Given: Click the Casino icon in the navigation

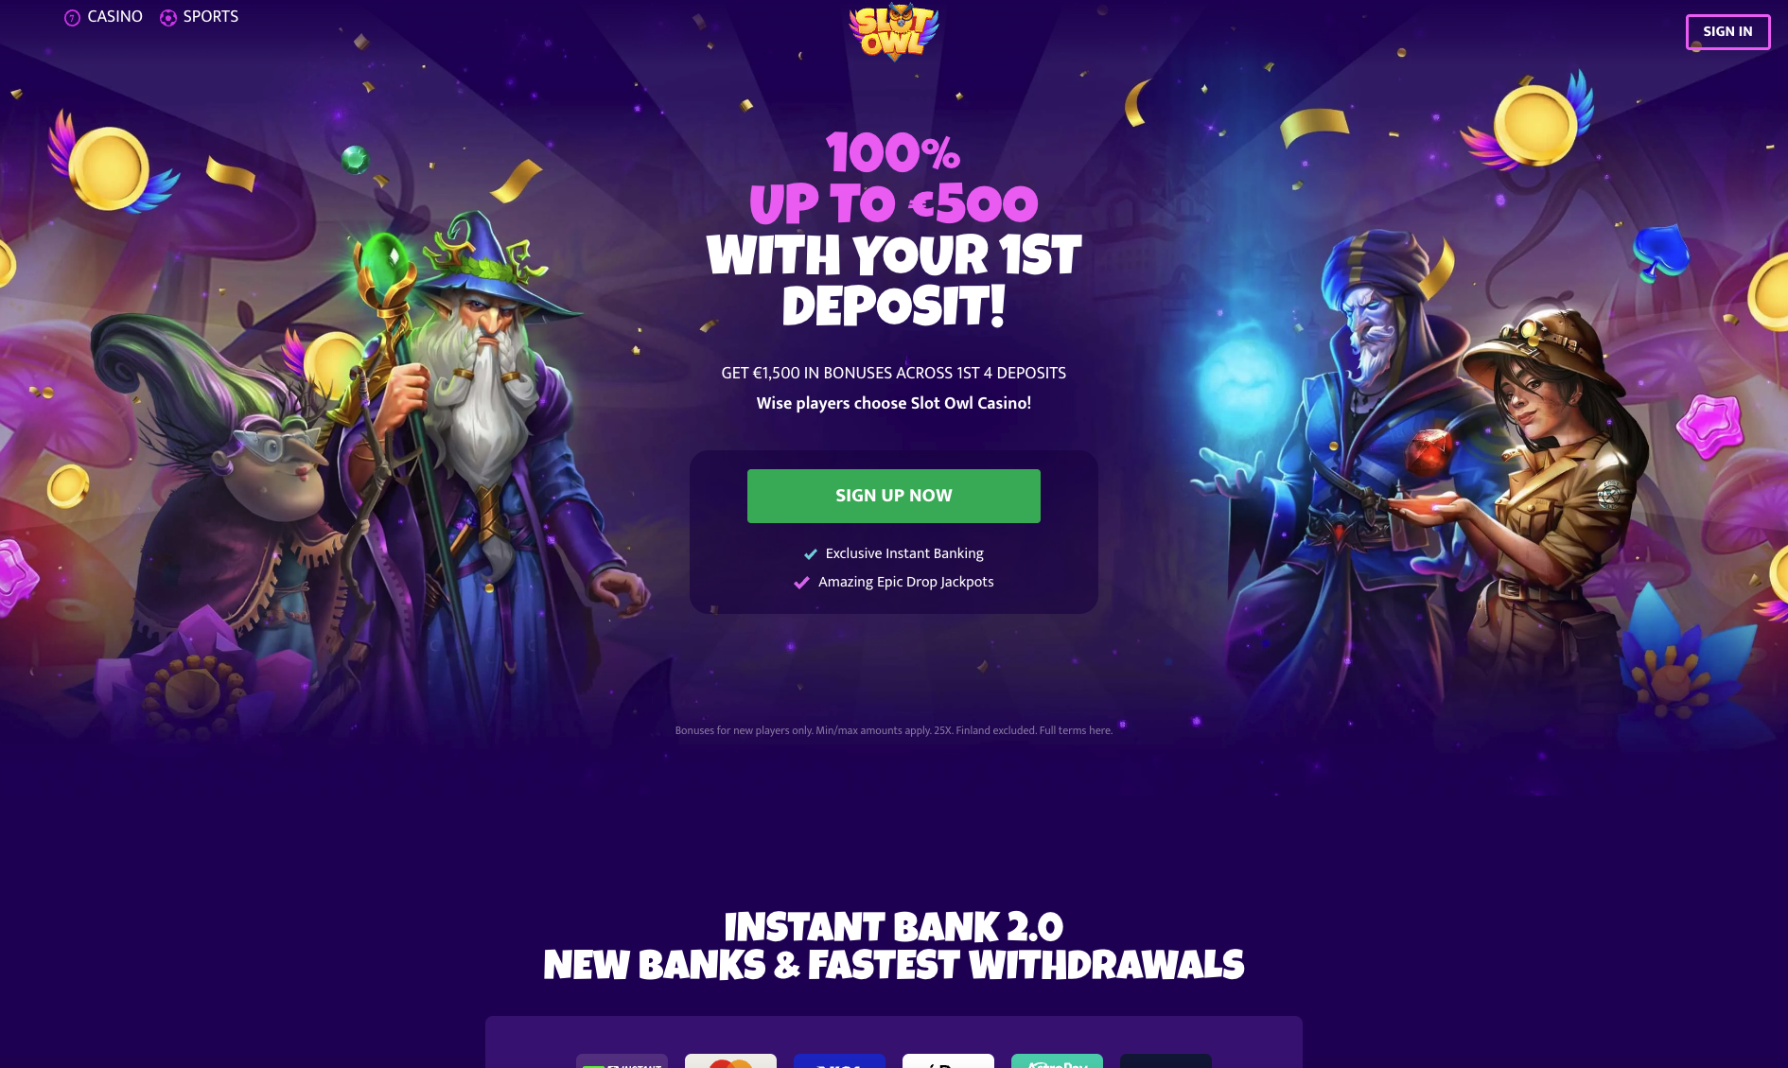Looking at the screenshot, I should 72,18.
